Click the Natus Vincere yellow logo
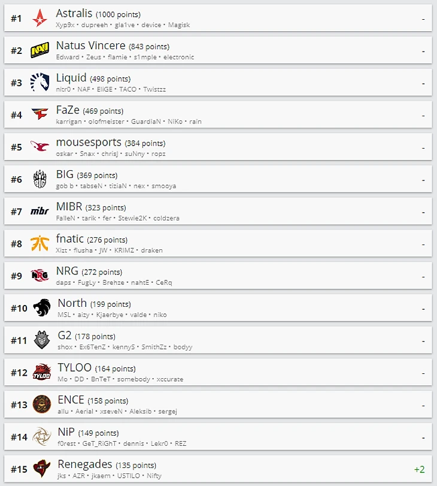Screen dimensions: 437x486 [40, 50]
